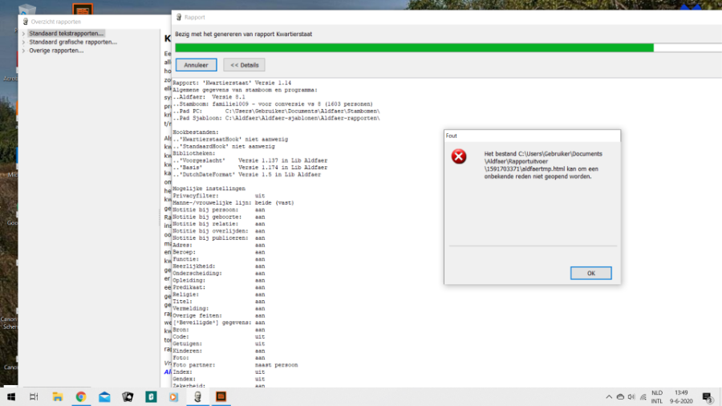Click the green report progress bar

tap(414, 48)
